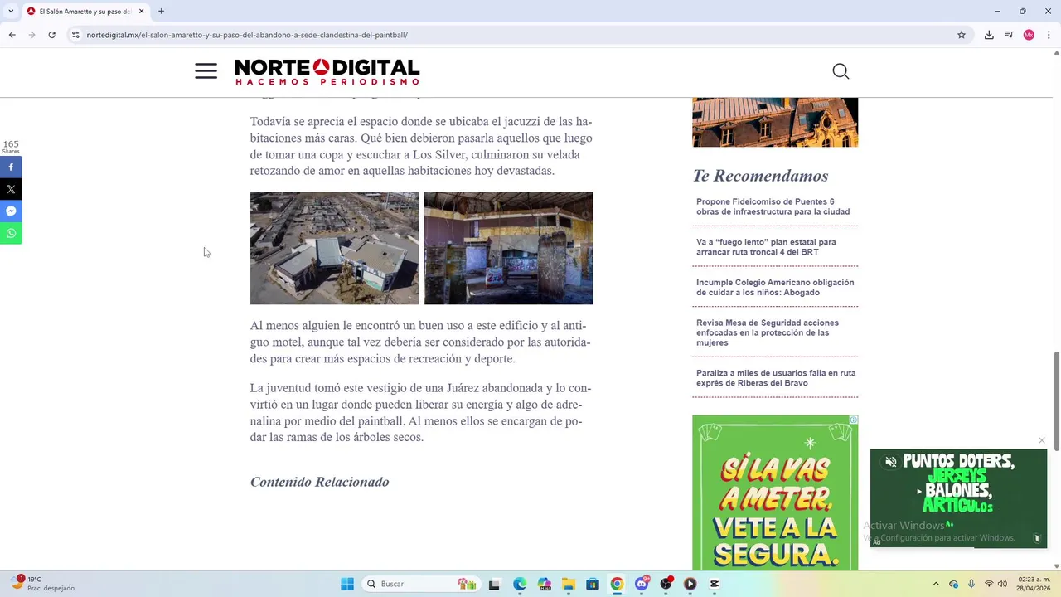
Task: Show hidden system tray icons
Action: [x=936, y=584]
